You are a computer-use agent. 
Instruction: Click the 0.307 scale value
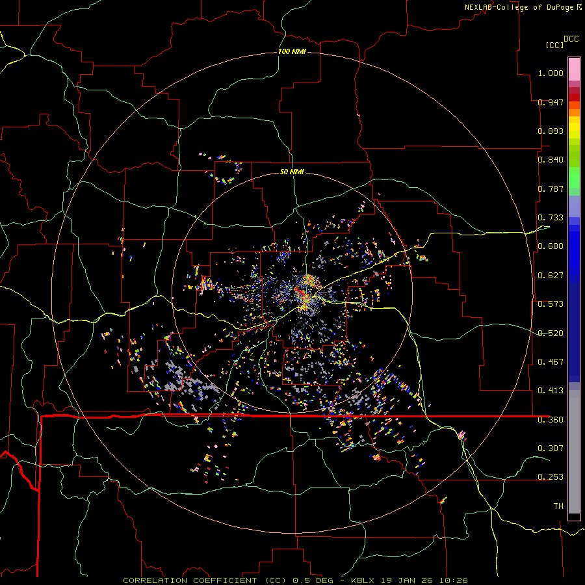(551, 448)
